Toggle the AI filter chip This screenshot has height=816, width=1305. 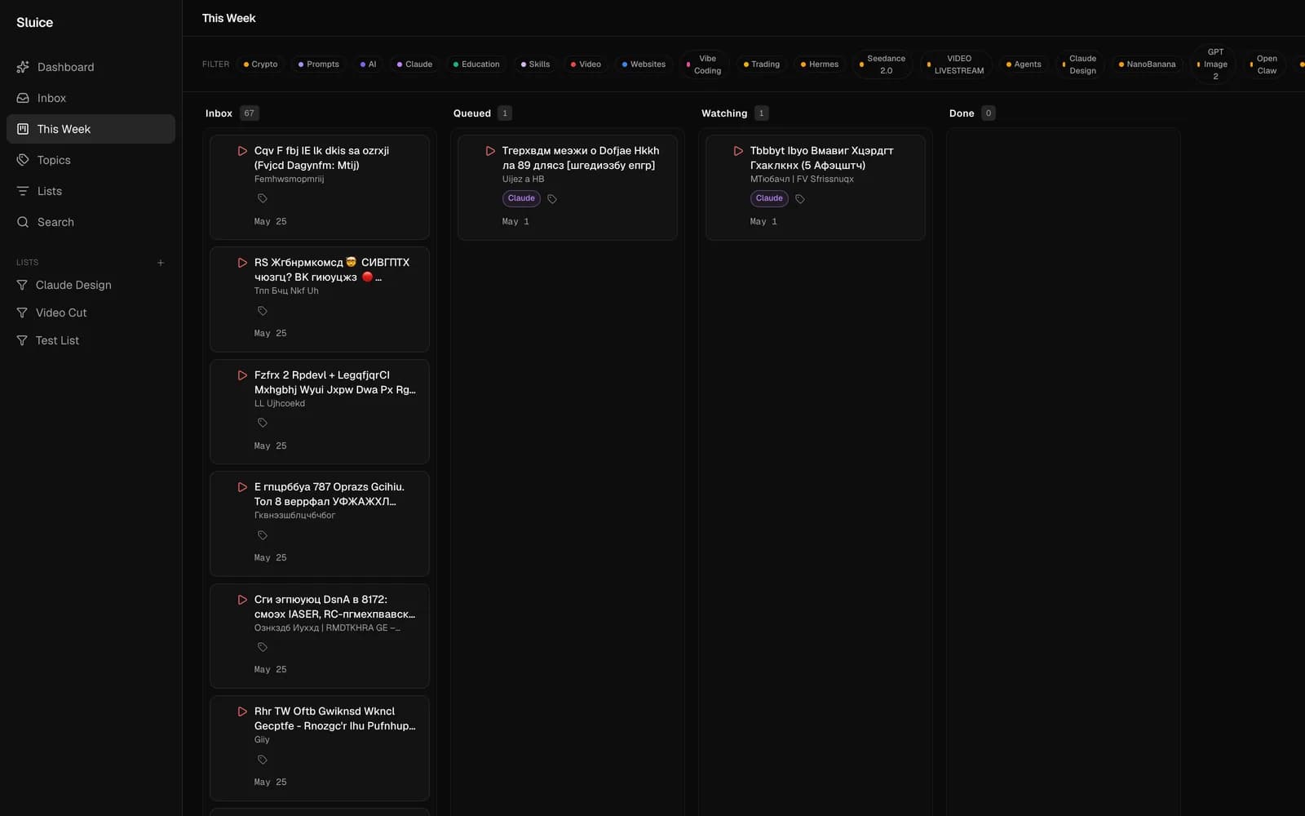click(368, 64)
